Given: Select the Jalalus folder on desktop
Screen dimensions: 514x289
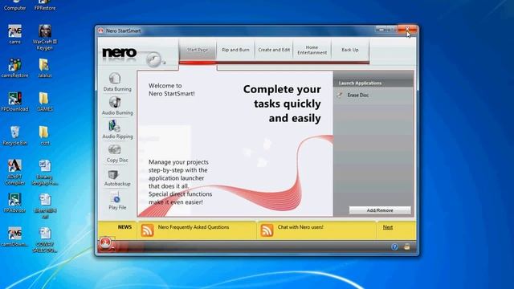Looking at the screenshot, I should pyautogui.click(x=45, y=68).
